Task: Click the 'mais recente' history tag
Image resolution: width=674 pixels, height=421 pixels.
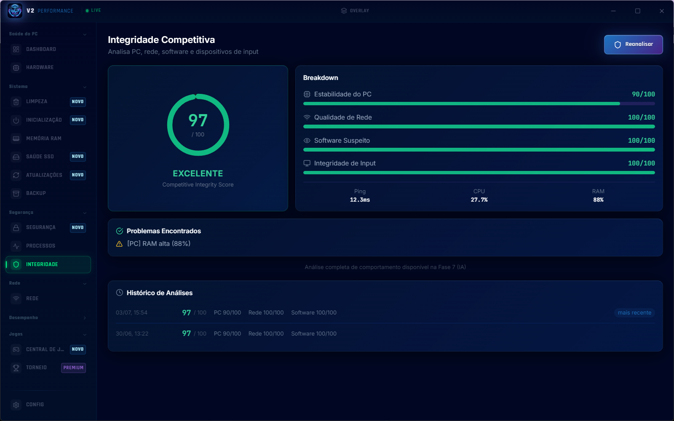Action: click(634, 312)
